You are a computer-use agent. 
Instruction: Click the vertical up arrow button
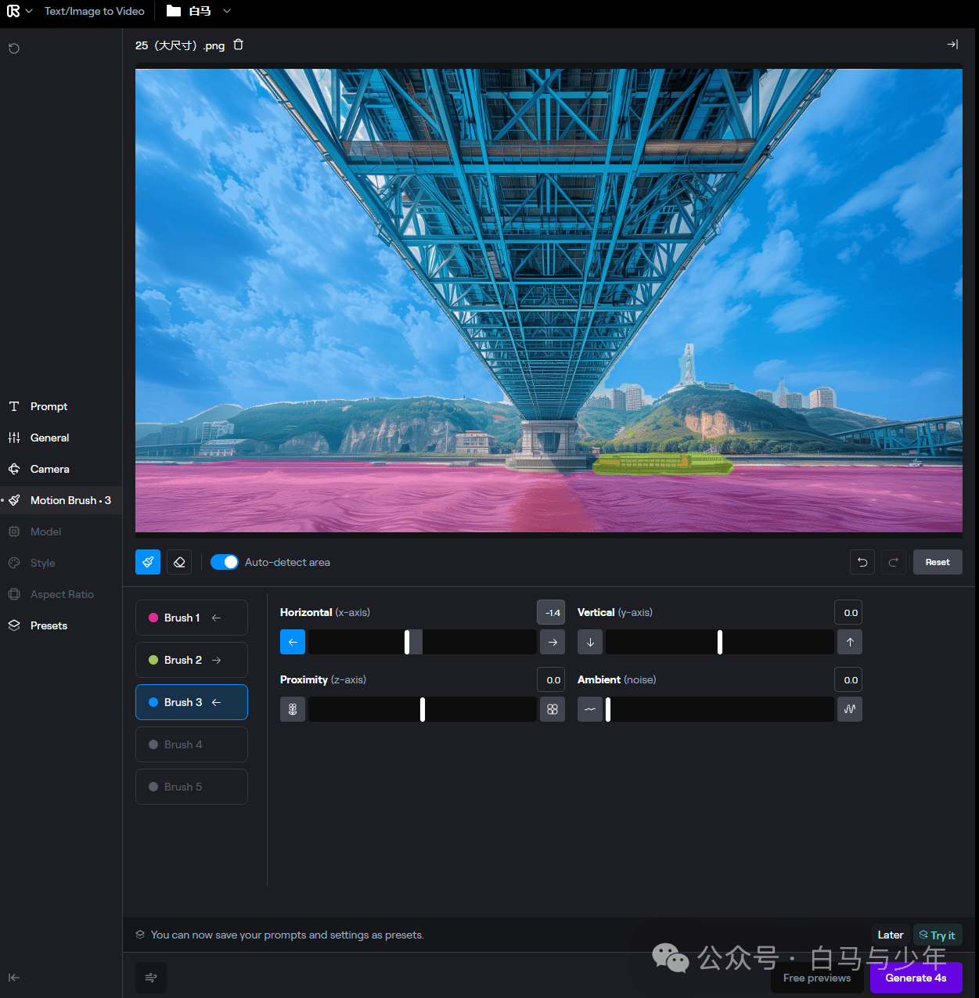[x=850, y=642]
